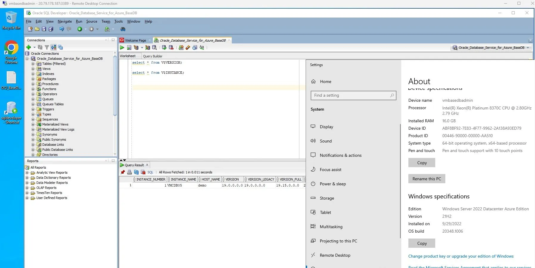The width and height of the screenshot is (535, 268).
Task: Open a new SQL Worksheet from main toolbar
Action: [107, 29]
